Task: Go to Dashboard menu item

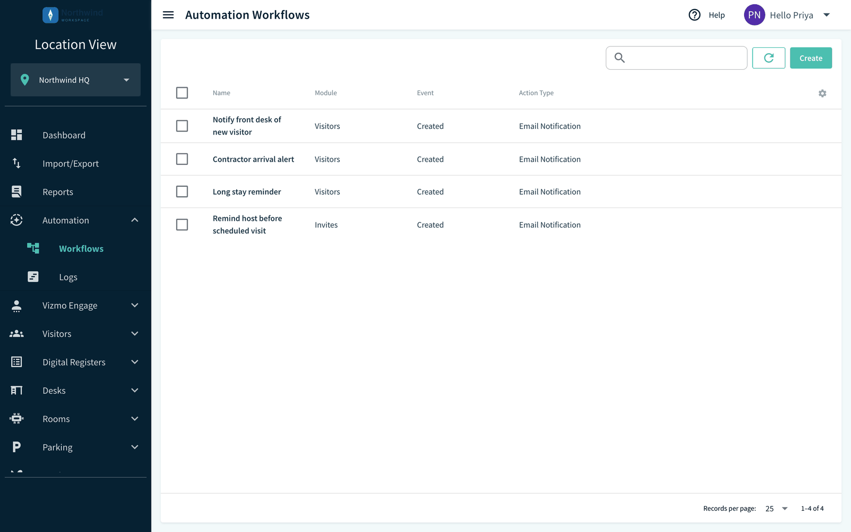Action: coord(76,135)
